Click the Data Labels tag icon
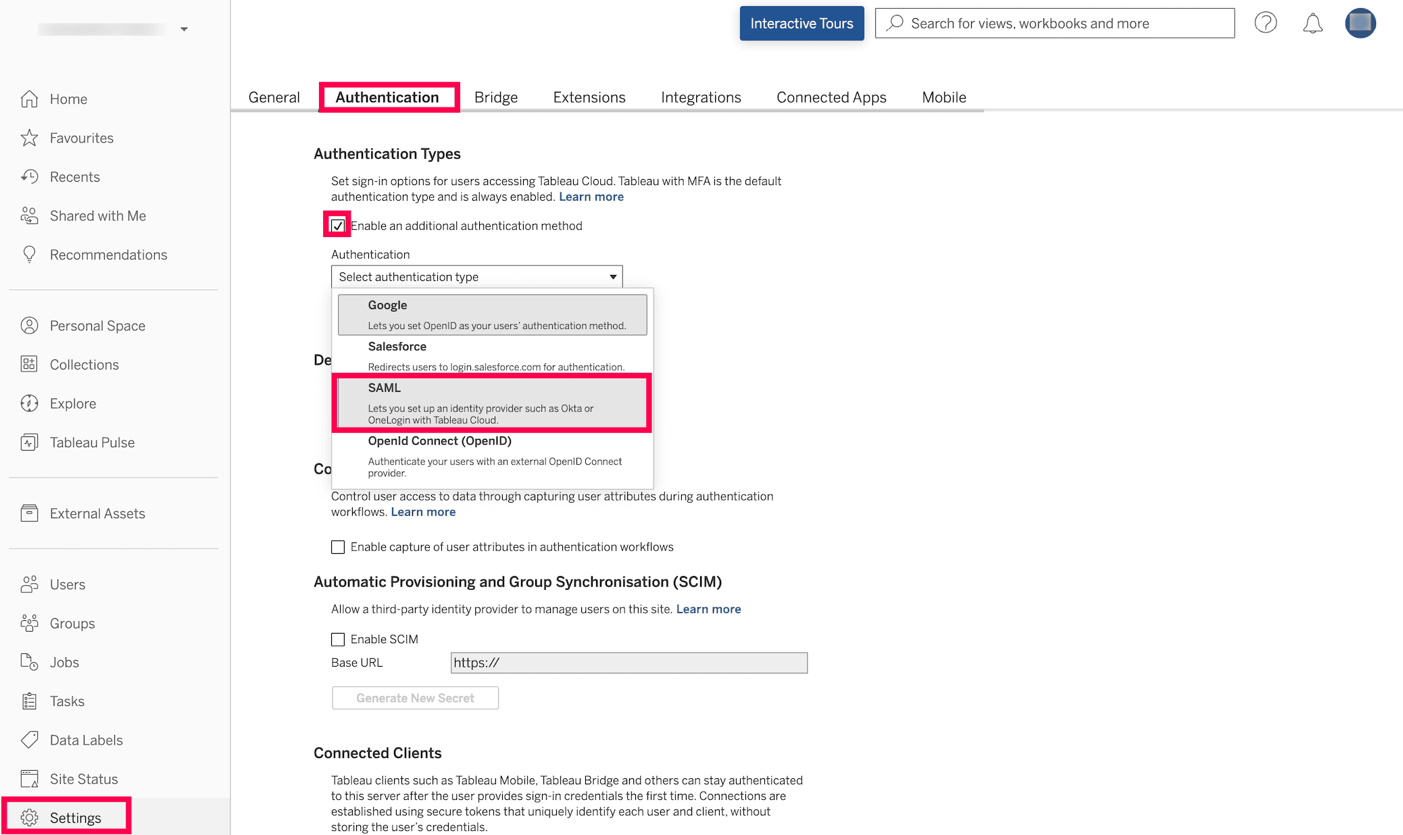 point(29,740)
